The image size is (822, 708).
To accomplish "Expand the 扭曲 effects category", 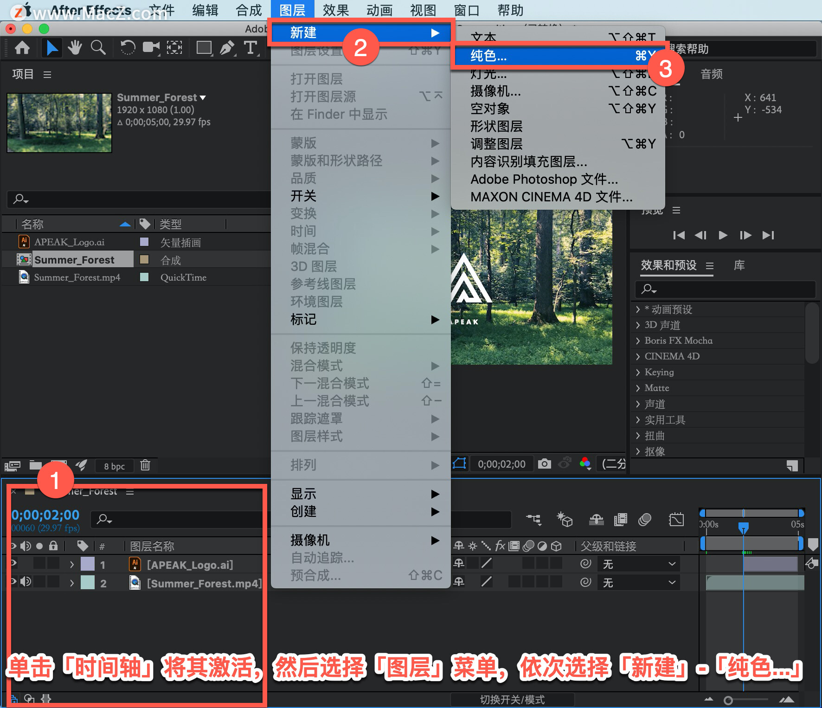I will pyautogui.click(x=638, y=436).
